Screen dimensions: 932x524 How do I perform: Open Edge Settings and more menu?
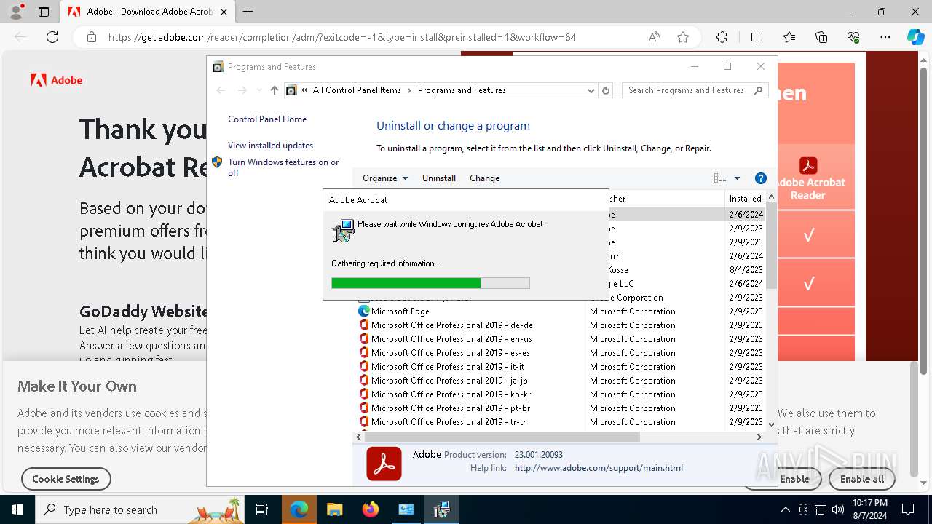coord(885,37)
